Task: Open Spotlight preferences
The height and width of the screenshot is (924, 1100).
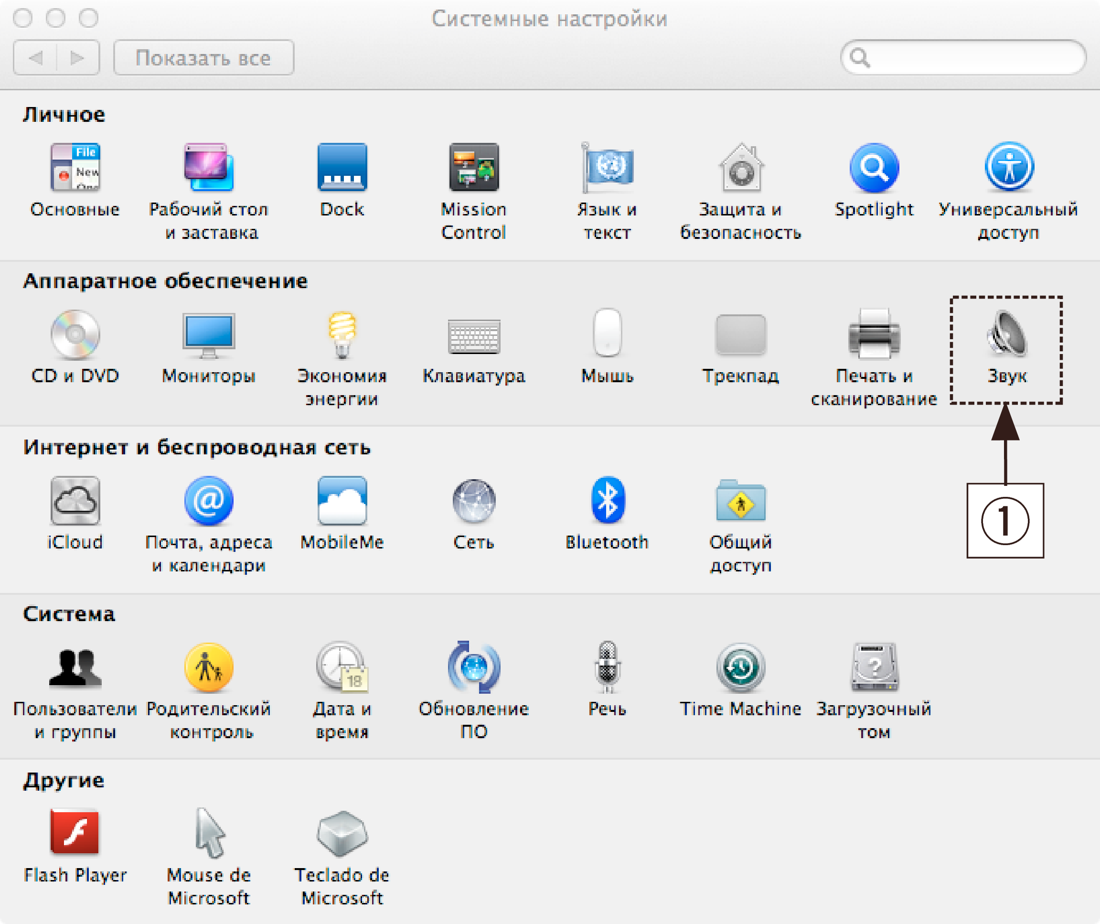Action: [874, 168]
